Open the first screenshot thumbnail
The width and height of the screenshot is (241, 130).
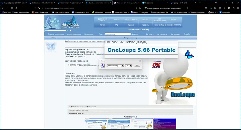tap(96, 124)
